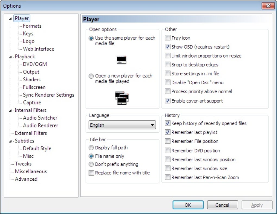Collapse the Player tree node

[x=10, y=19]
